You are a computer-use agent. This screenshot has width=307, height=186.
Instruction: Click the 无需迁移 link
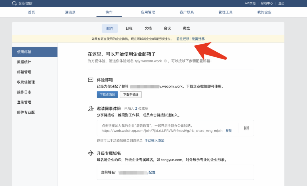(198, 39)
